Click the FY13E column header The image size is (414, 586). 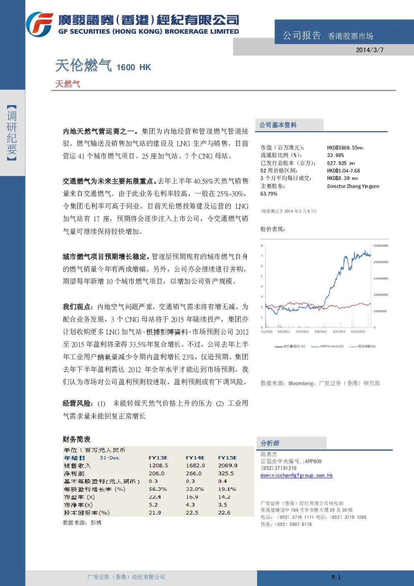coord(158,458)
